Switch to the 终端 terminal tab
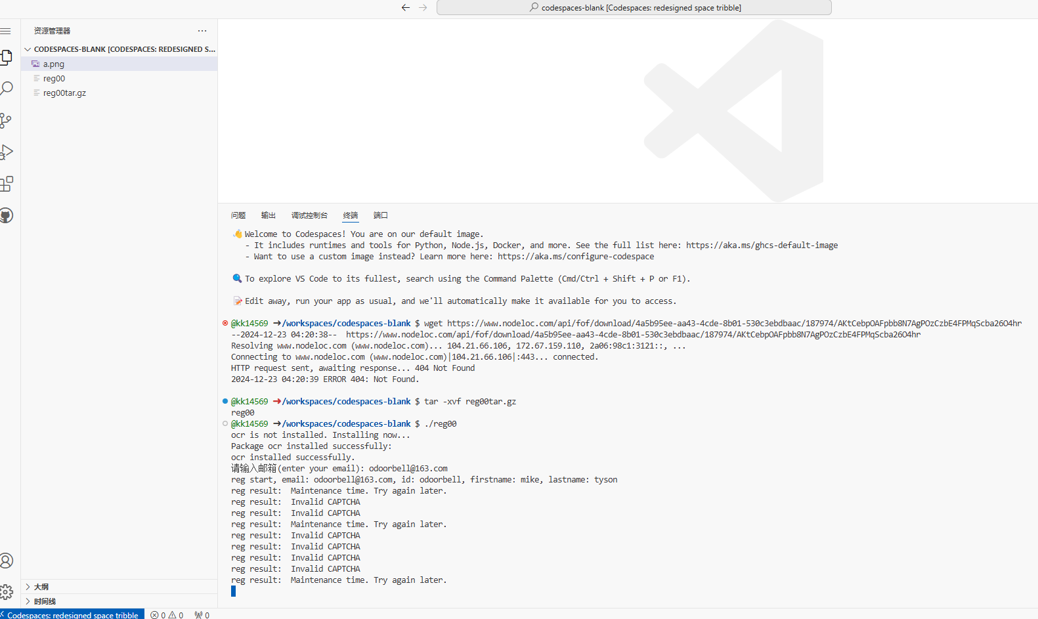1038x619 pixels. [351, 215]
